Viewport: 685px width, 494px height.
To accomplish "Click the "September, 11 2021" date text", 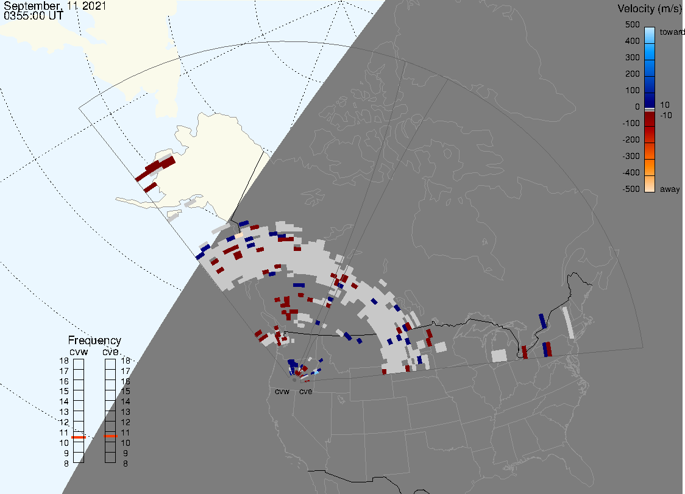I will coord(55,7).
